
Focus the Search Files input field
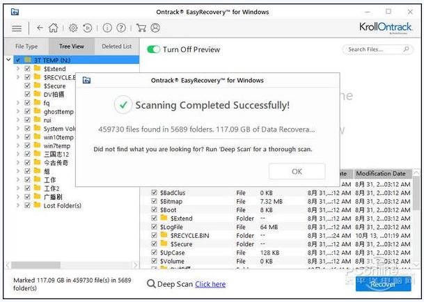point(377,49)
